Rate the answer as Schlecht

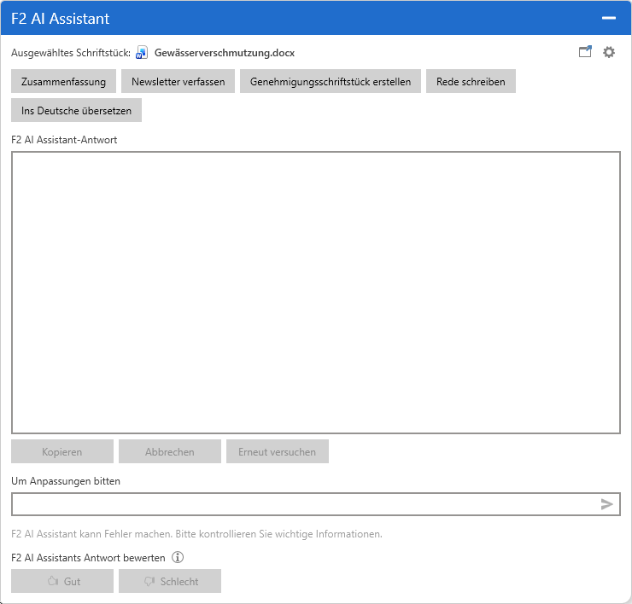(x=170, y=581)
